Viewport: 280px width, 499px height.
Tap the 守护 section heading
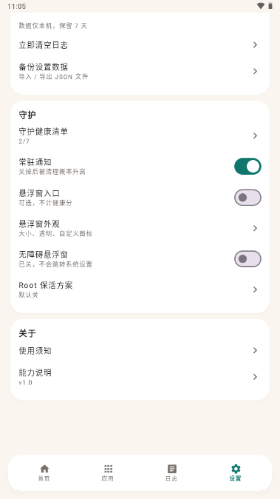click(x=27, y=115)
